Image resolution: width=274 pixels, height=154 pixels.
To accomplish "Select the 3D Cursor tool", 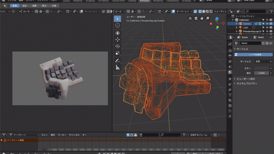I will coord(117,25).
